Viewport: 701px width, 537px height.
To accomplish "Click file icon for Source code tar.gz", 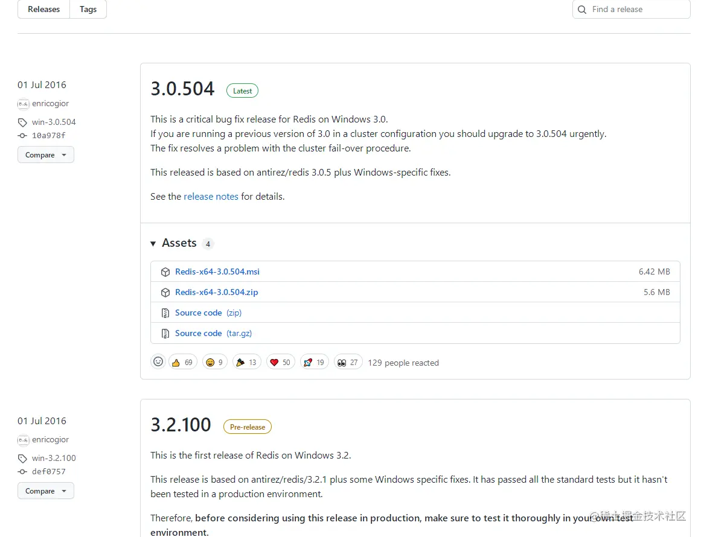I will pos(165,334).
